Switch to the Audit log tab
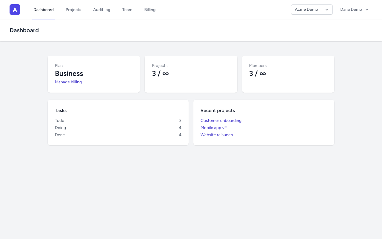 [x=102, y=10]
